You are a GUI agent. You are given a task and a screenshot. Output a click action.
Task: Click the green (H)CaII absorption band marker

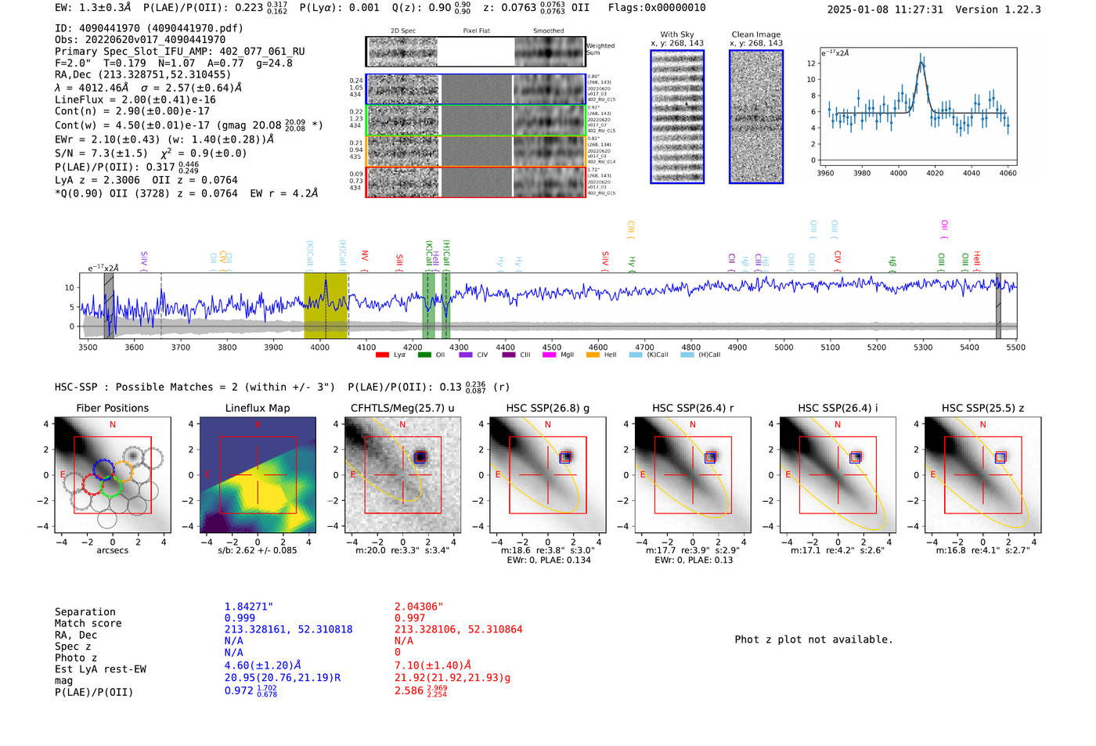[x=446, y=305]
